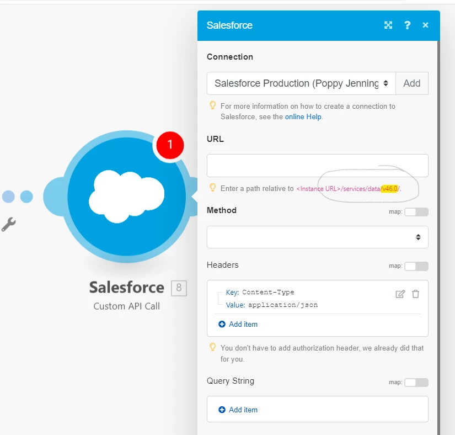Screen dimensions: 455x435
Task: Open the Salesforce connection dropdown
Action: point(301,83)
